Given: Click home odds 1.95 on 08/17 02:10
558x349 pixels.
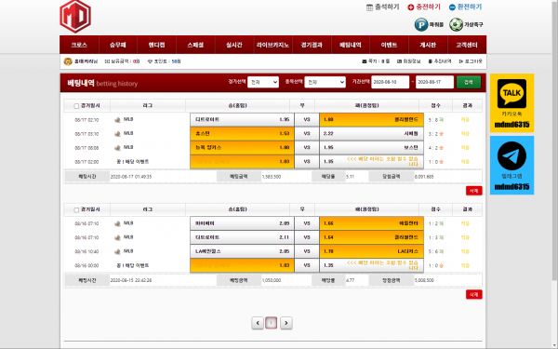Looking at the screenshot, I should click(x=242, y=120).
